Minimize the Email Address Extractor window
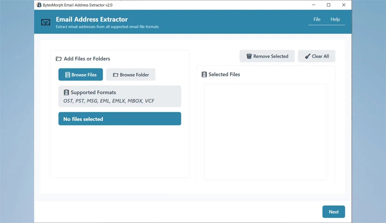Viewport: 386px width, 223px height. tap(314, 5)
